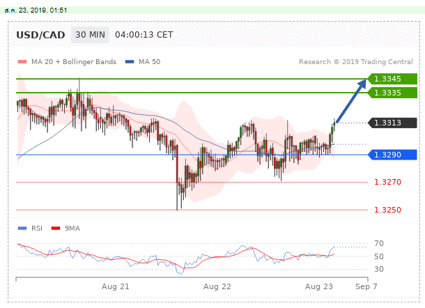
Task: Click the Sep 7 date axis label
Action: pos(366,286)
